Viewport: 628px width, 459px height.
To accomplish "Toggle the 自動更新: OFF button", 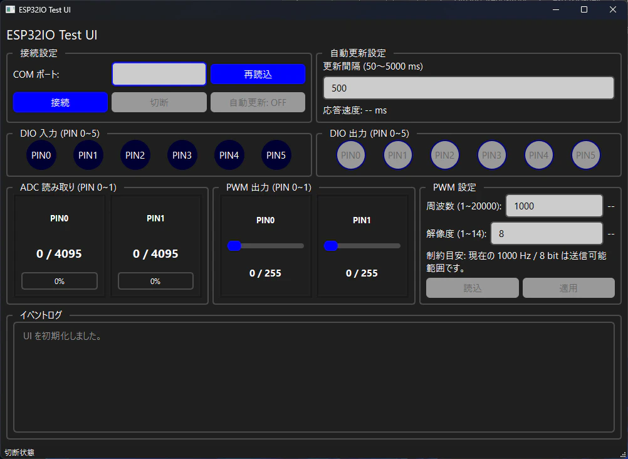I will 258,103.
